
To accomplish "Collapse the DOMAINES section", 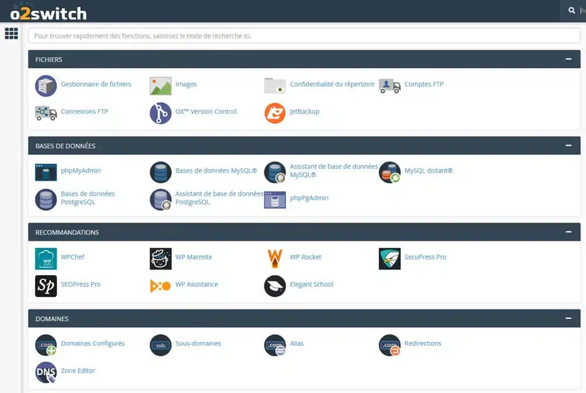I will click(x=568, y=318).
